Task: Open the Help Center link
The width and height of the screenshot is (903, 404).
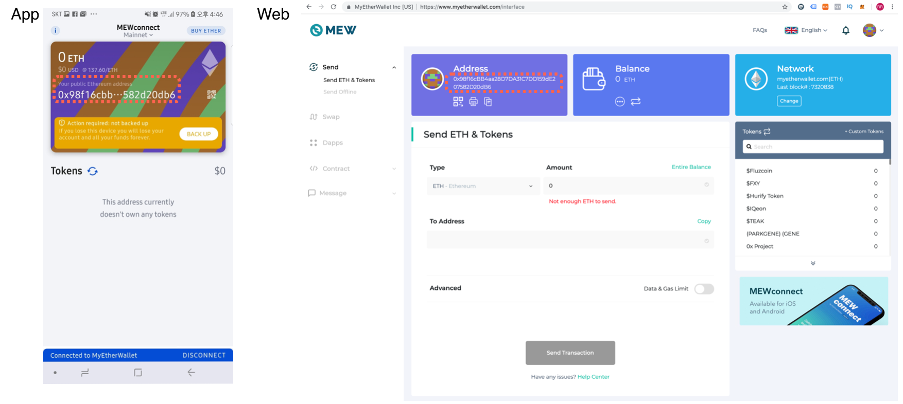Action: 594,377
